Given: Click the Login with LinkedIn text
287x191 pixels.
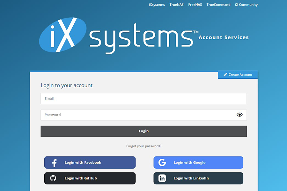Looking at the screenshot, I should coord(191,178).
